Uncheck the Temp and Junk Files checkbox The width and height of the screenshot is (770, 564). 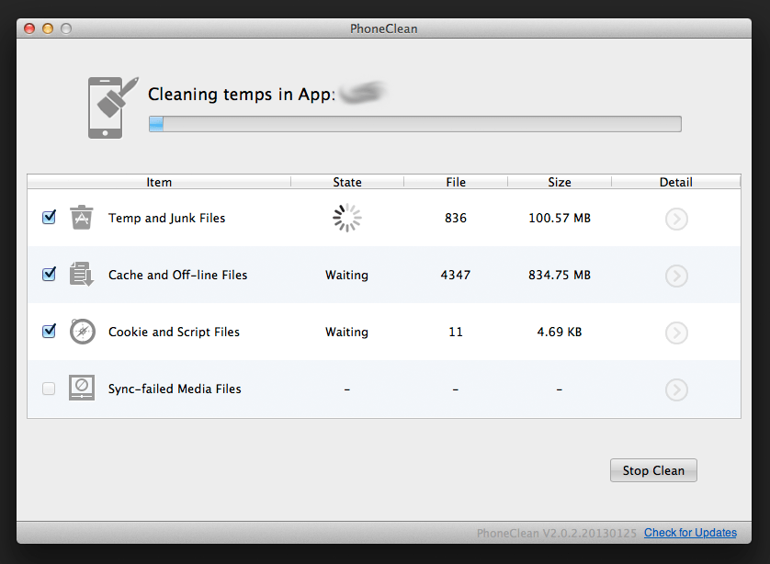pyautogui.click(x=49, y=217)
